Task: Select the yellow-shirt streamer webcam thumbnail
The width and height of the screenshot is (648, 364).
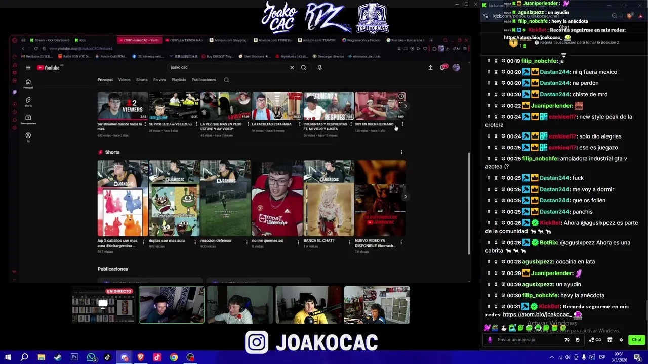Action: click(308, 304)
